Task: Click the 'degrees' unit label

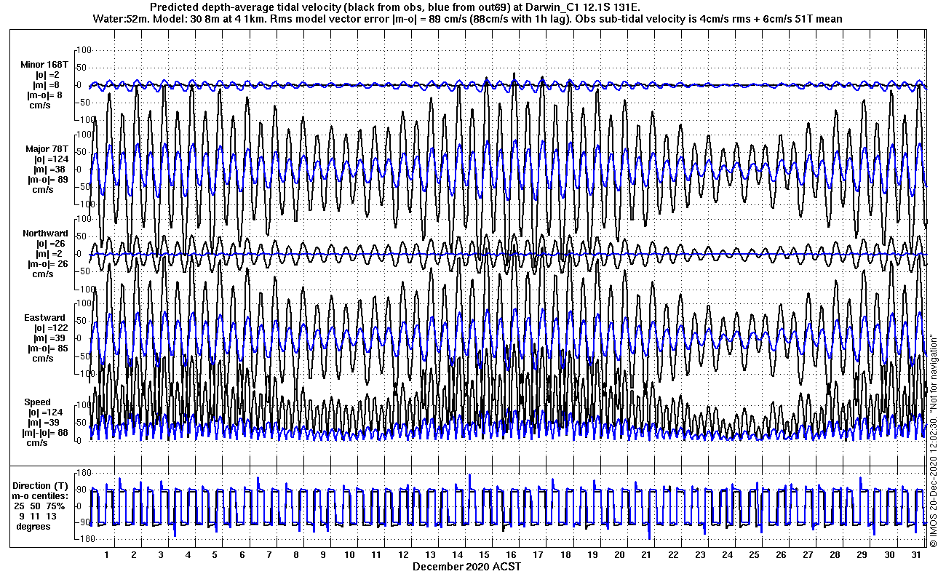Action: 33,526
